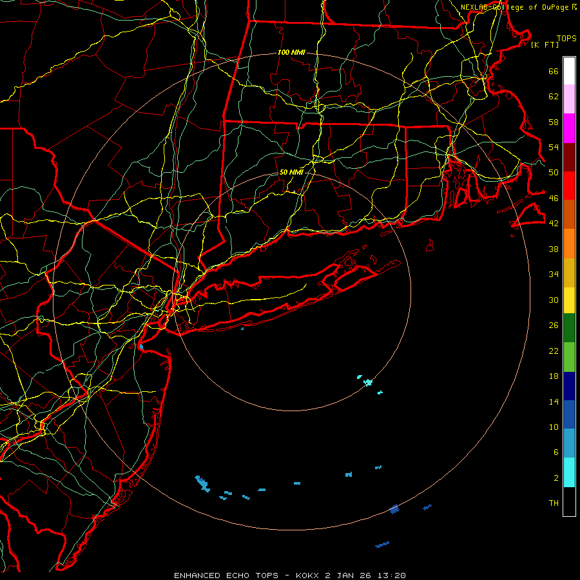This screenshot has height=580, width=580.
Task: Click the white swatch in the tops legend
Action: pos(569,71)
